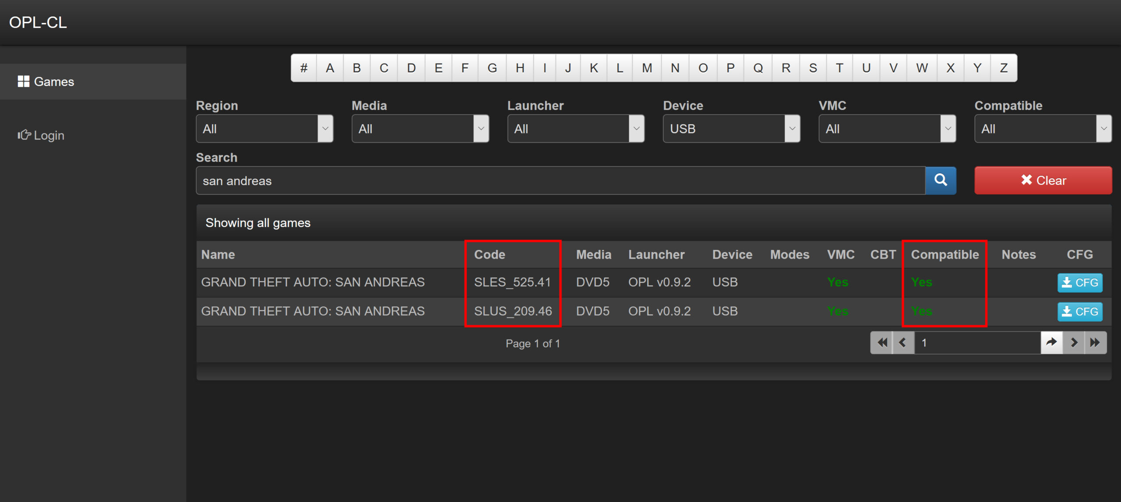The image size is (1121, 502).
Task: Focus the search field containing san andreas
Action: point(561,180)
